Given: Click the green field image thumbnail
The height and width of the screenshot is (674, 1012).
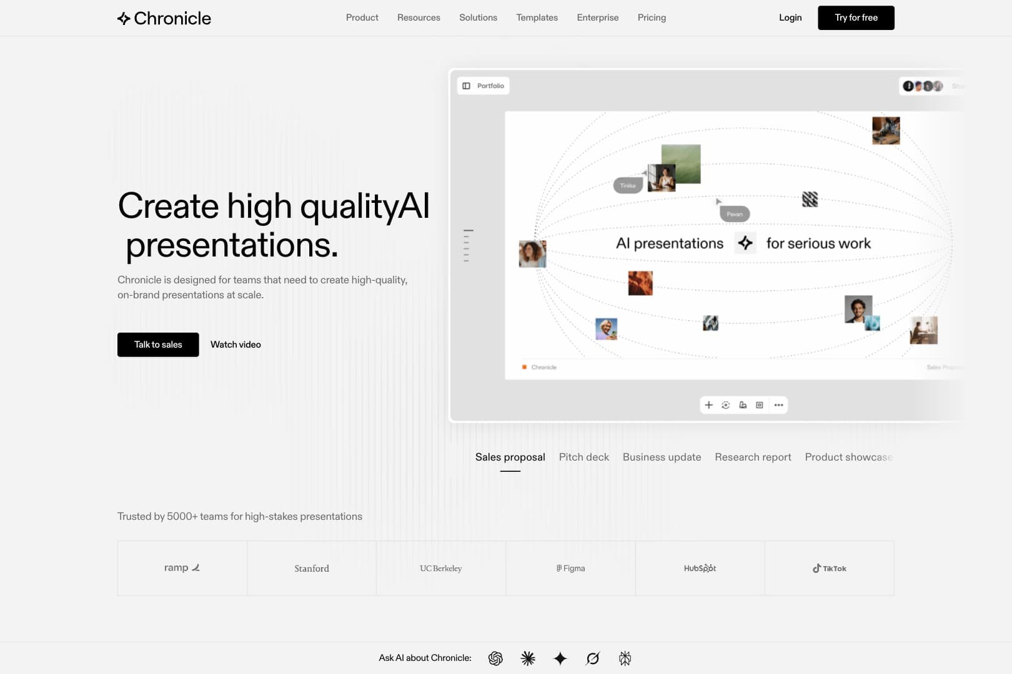Looking at the screenshot, I should click(x=682, y=164).
